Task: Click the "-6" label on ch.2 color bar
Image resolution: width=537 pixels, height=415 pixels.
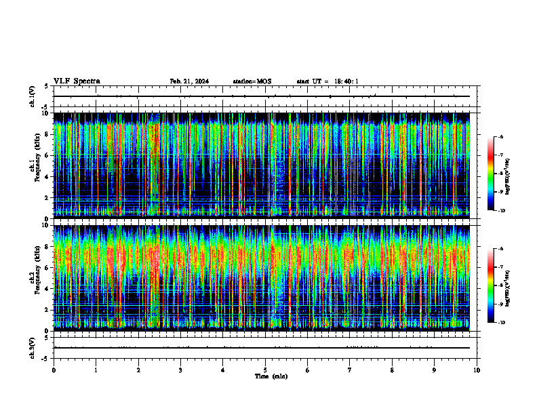Action: click(x=501, y=249)
